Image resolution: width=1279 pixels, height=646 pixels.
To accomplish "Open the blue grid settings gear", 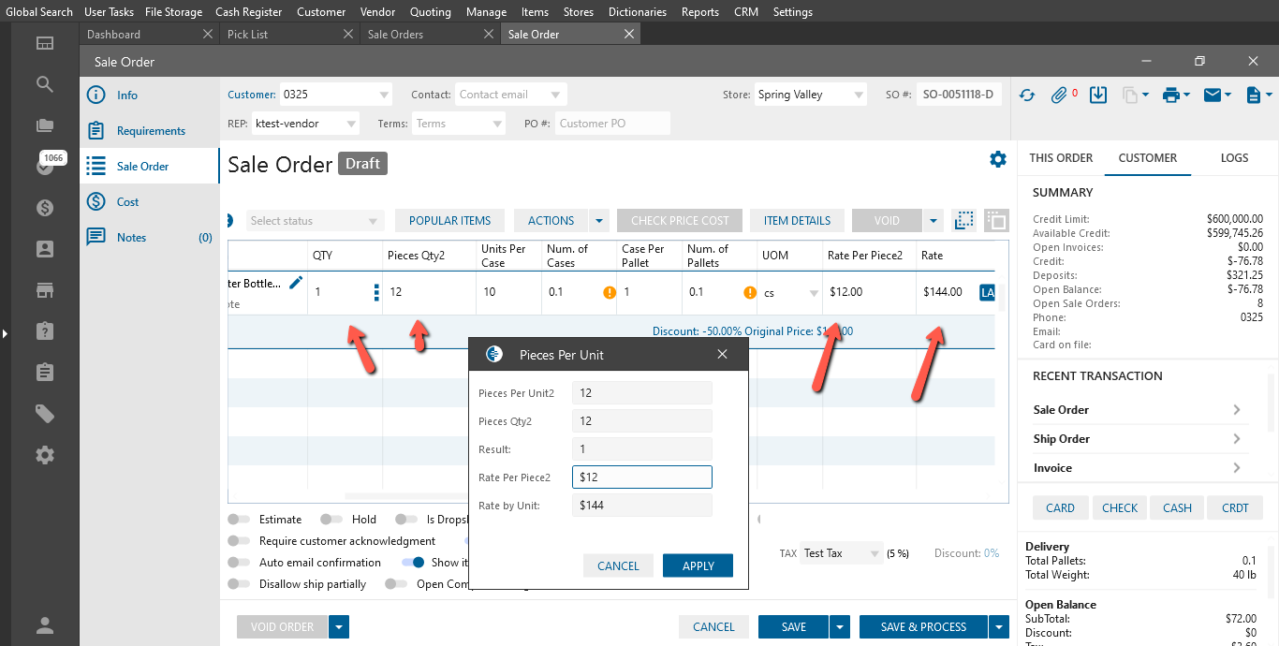I will (x=998, y=159).
